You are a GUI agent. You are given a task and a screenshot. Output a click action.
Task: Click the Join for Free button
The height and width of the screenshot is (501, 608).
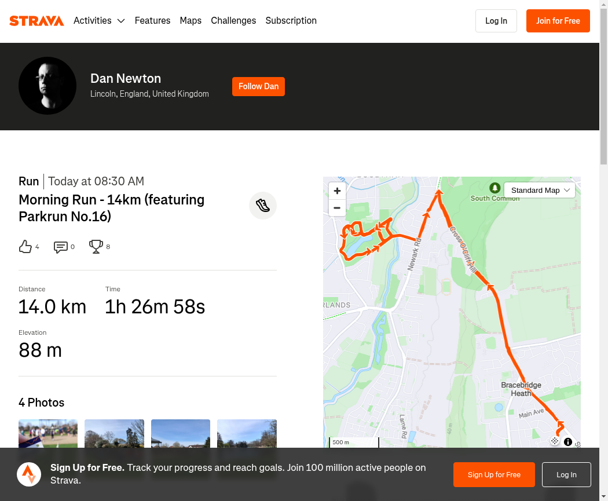point(558,21)
